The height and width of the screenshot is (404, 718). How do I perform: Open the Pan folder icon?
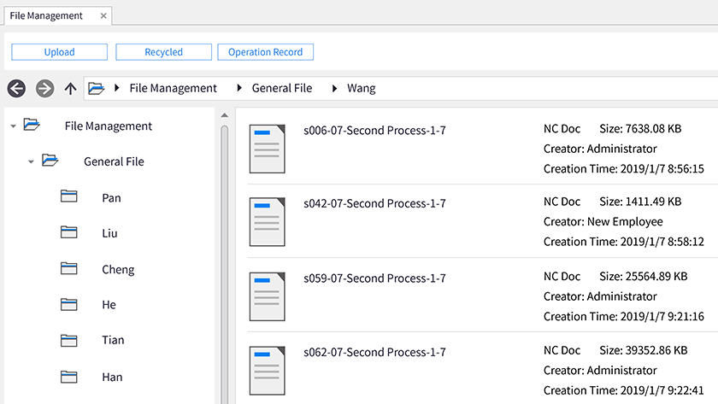point(68,196)
